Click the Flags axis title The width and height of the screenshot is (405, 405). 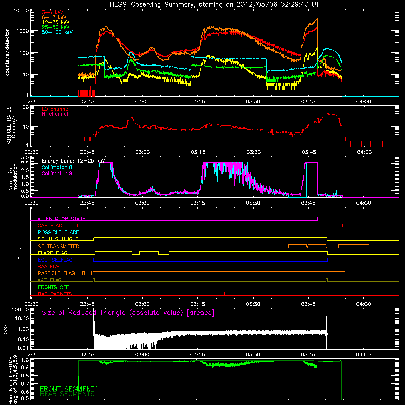coord(21,253)
